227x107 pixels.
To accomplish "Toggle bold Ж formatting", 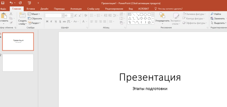I will [47, 21].
